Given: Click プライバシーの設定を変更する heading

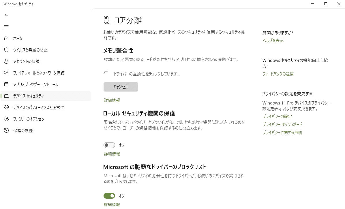Looking at the screenshot, I should click(287, 94).
